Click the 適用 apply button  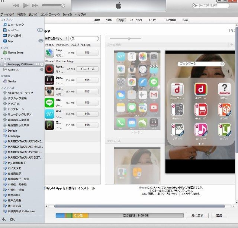(219, 216)
